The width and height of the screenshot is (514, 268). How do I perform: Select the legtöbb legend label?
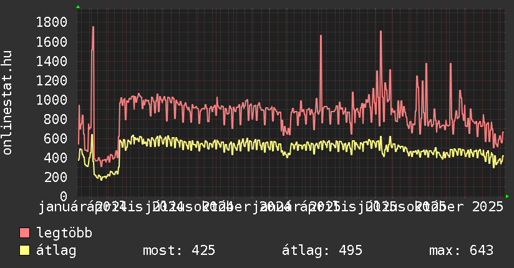(64, 233)
